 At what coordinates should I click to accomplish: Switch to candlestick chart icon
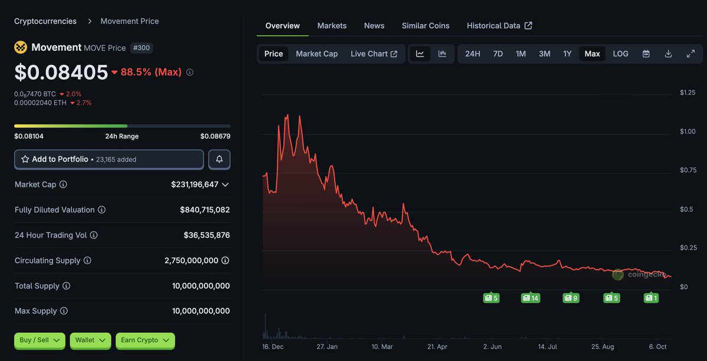point(442,54)
